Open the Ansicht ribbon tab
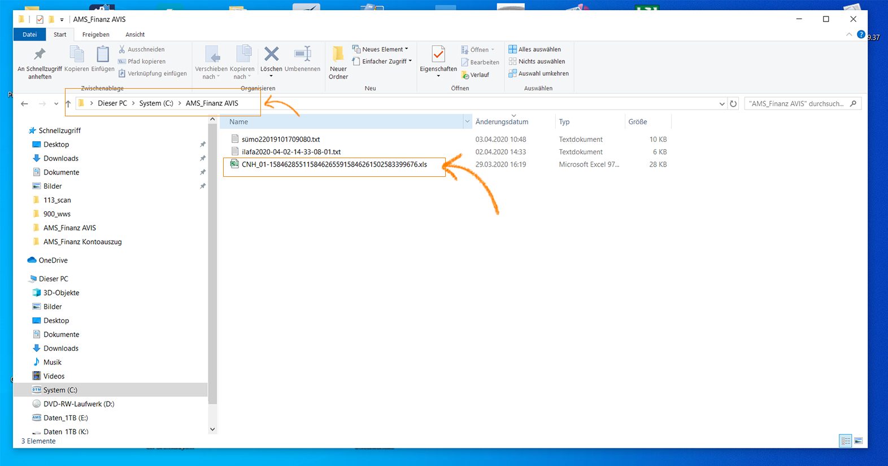The height and width of the screenshot is (466, 888). [134, 34]
